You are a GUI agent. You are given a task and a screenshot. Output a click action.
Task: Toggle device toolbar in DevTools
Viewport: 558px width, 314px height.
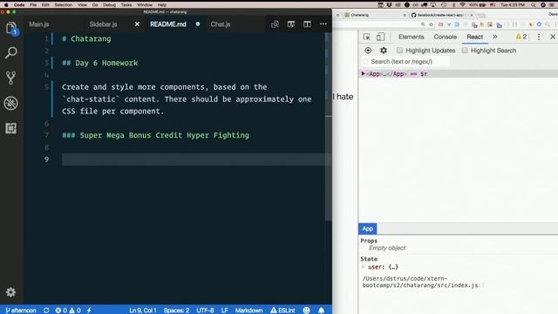[380, 37]
